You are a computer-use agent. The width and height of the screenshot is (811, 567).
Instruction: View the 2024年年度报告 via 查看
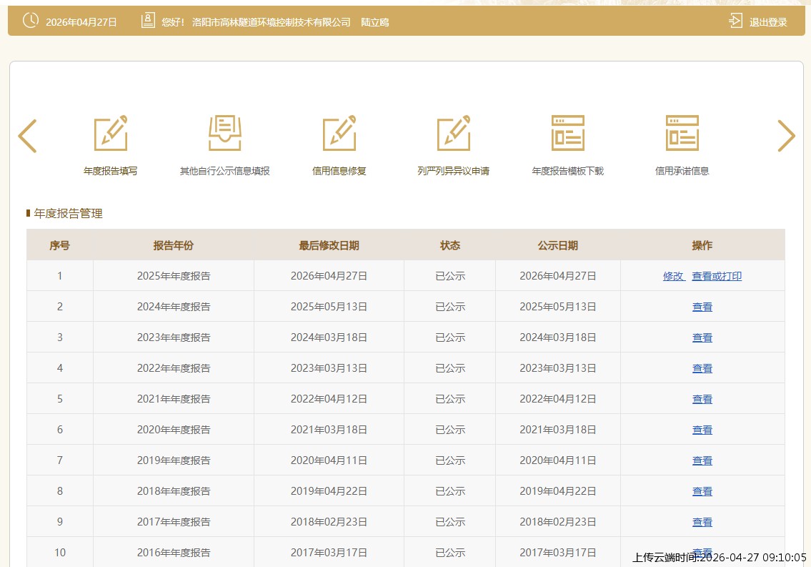[702, 307]
